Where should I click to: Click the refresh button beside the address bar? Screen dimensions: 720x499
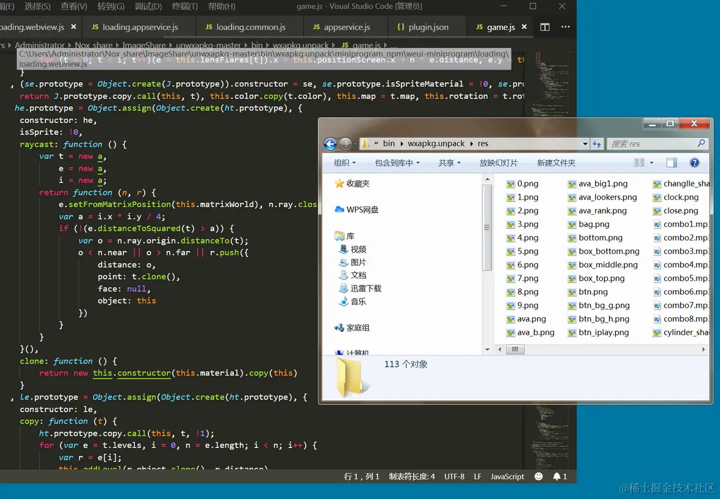tap(597, 144)
